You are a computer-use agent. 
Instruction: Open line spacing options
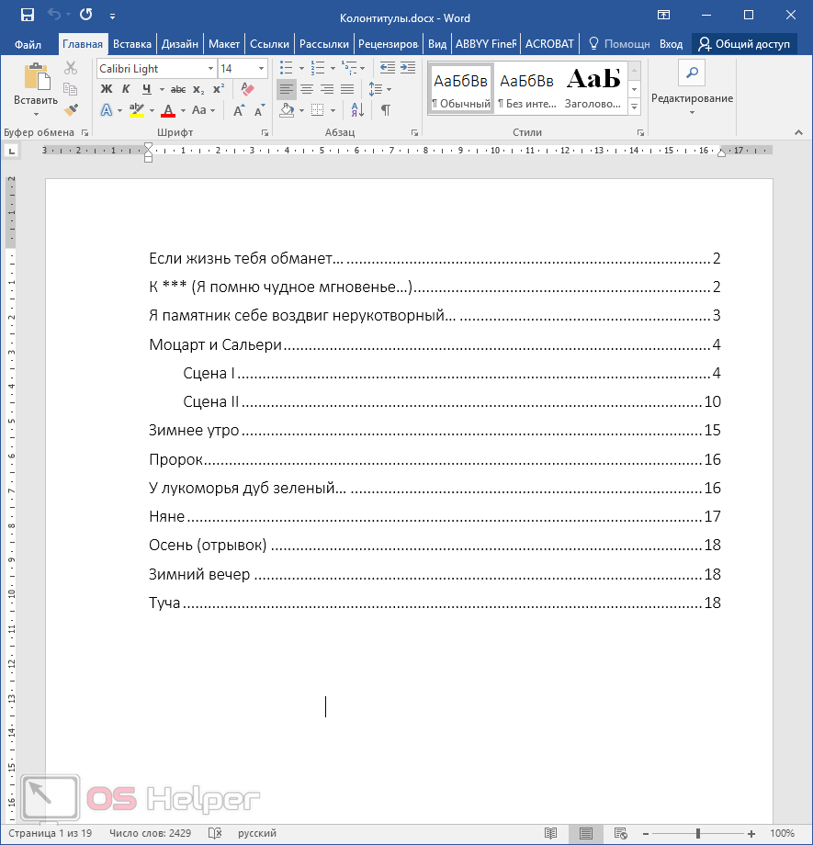(376, 89)
